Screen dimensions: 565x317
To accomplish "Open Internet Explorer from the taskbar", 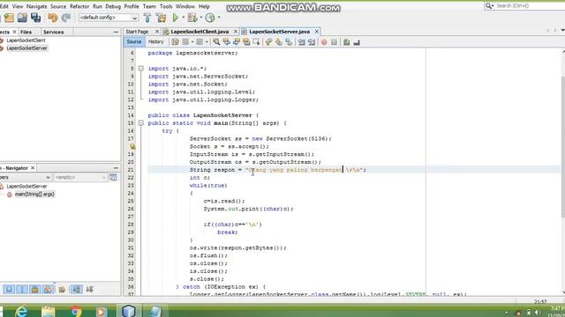I will (x=21, y=311).
